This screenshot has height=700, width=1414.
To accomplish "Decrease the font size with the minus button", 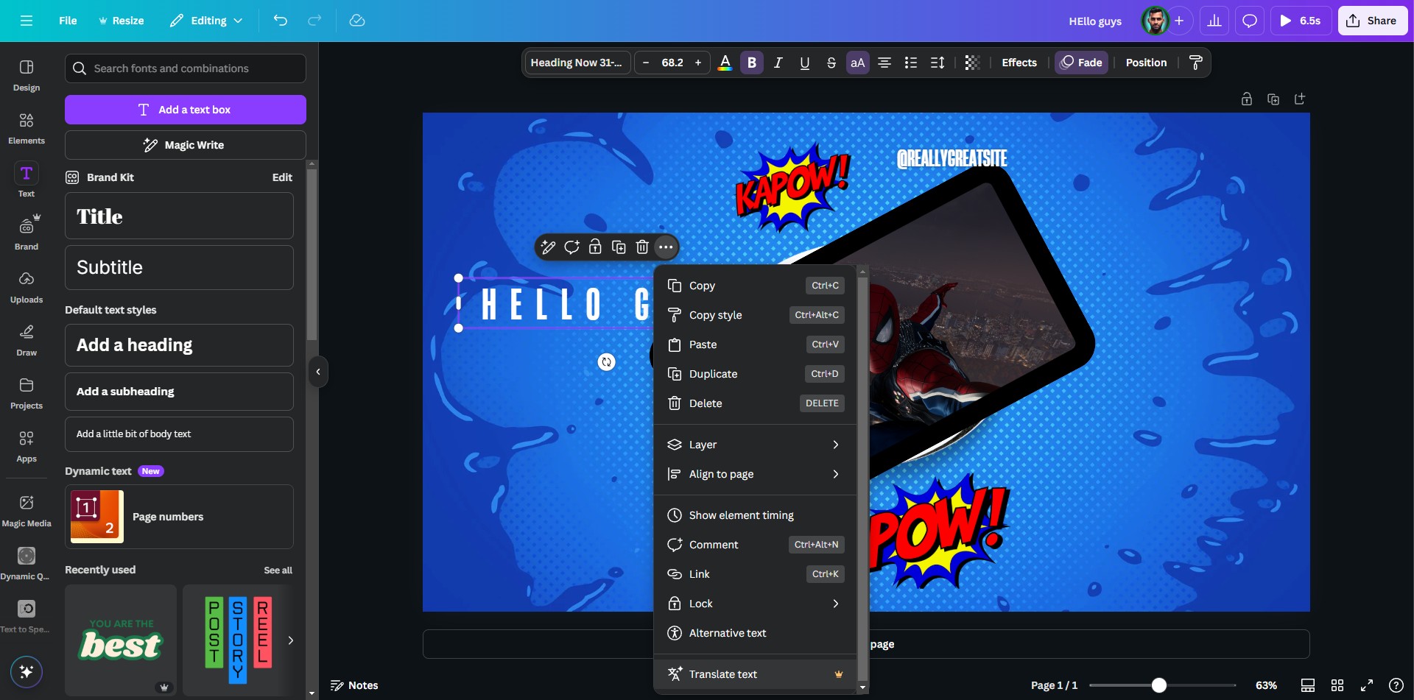I will pyautogui.click(x=646, y=63).
